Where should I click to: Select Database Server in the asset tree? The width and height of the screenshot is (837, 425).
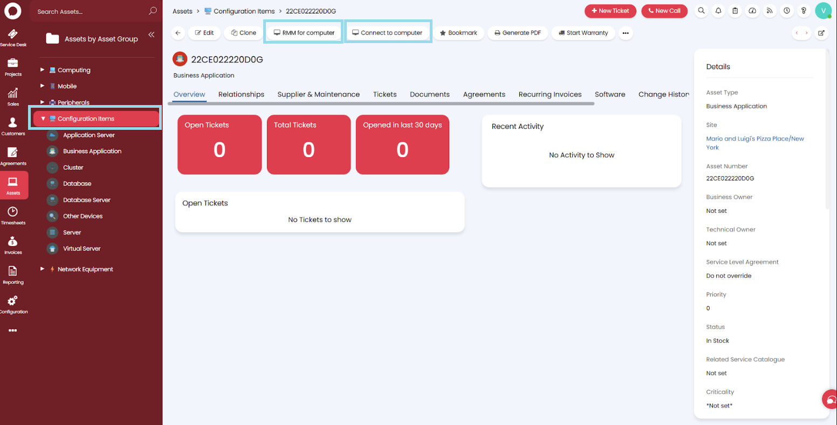86,200
